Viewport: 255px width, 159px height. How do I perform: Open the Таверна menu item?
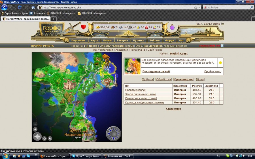pyautogui.click(x=122, y=40)
